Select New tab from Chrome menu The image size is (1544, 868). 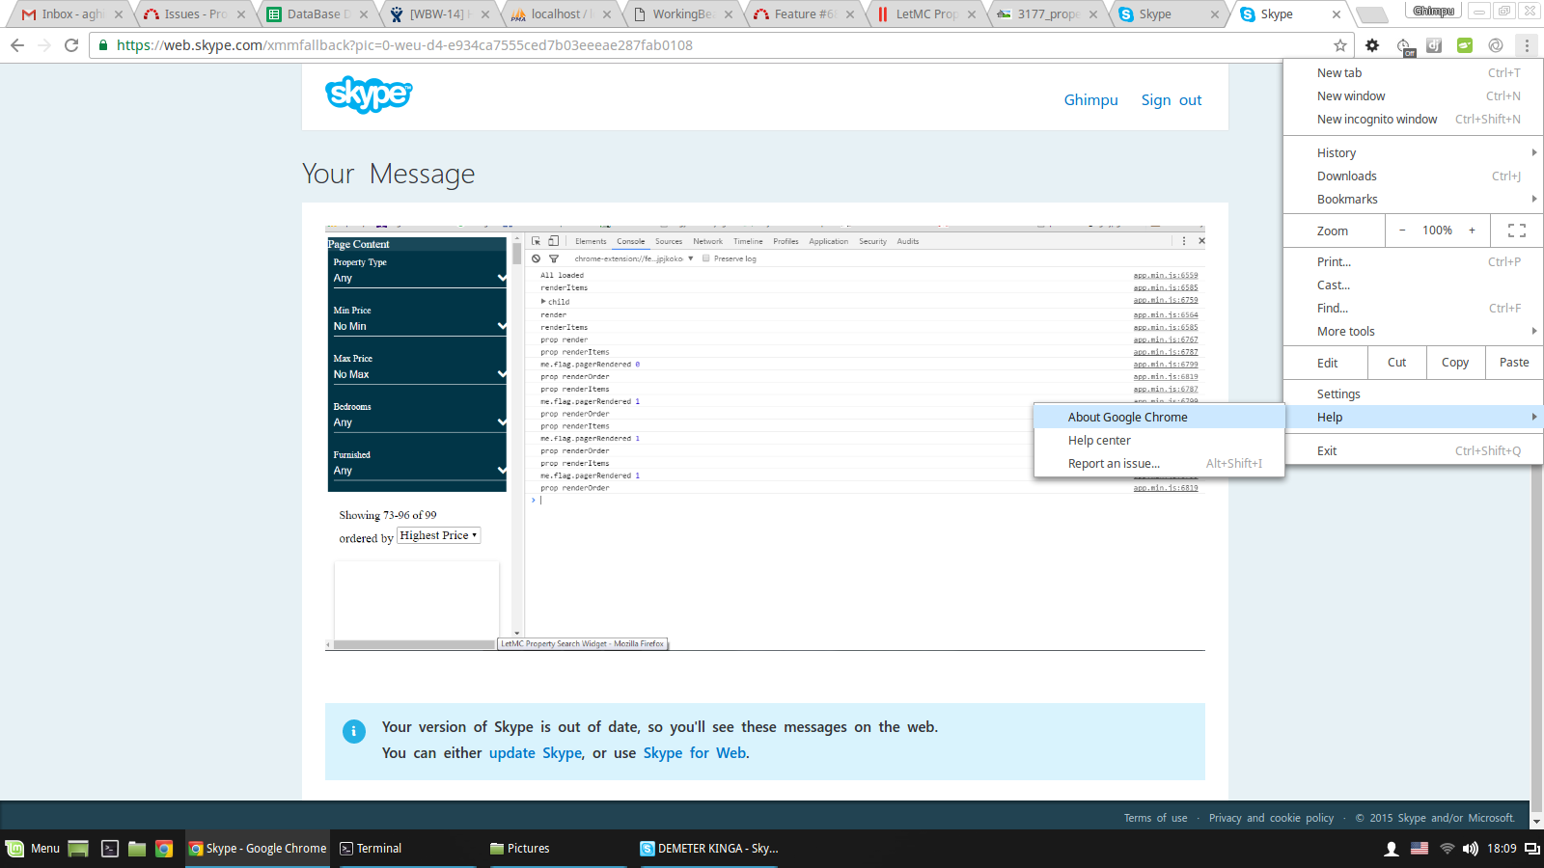pos(1414,72)
